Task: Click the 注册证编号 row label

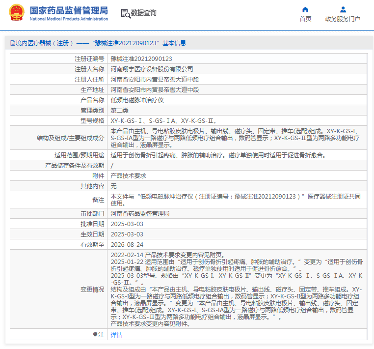Action: 89,59
